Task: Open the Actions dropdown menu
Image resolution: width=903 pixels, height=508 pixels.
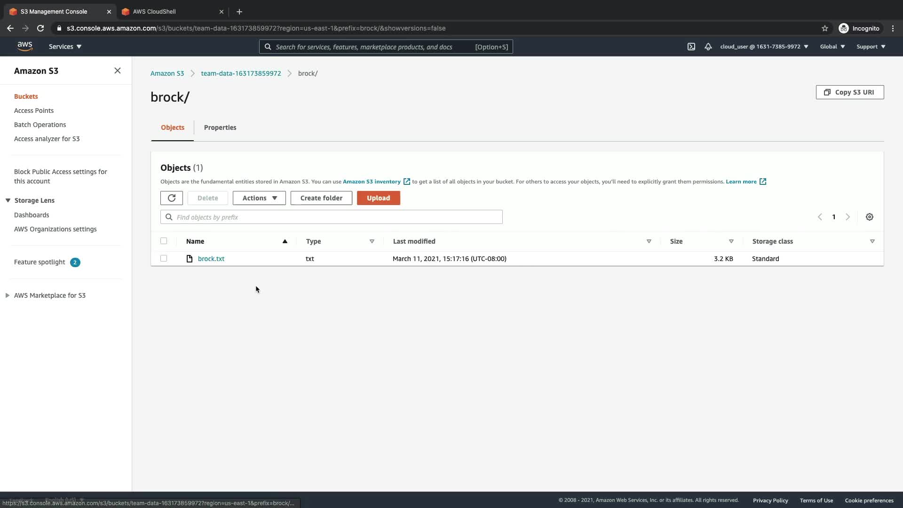Action: click(x=259, y=198)
